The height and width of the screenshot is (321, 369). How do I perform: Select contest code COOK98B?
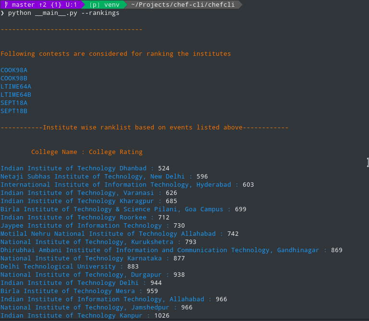coord(14,78)
